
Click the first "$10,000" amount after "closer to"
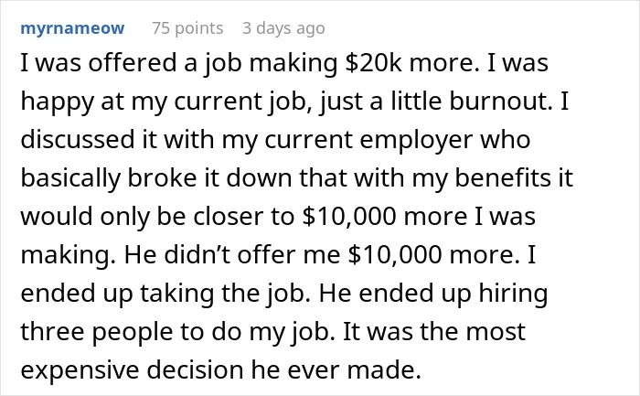(x=349, y=217)
